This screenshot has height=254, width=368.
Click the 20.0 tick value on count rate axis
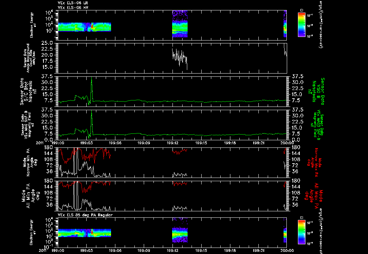[47, 55]
